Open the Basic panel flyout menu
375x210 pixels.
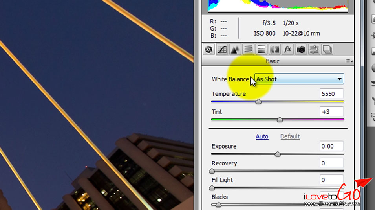pos(349,61)
